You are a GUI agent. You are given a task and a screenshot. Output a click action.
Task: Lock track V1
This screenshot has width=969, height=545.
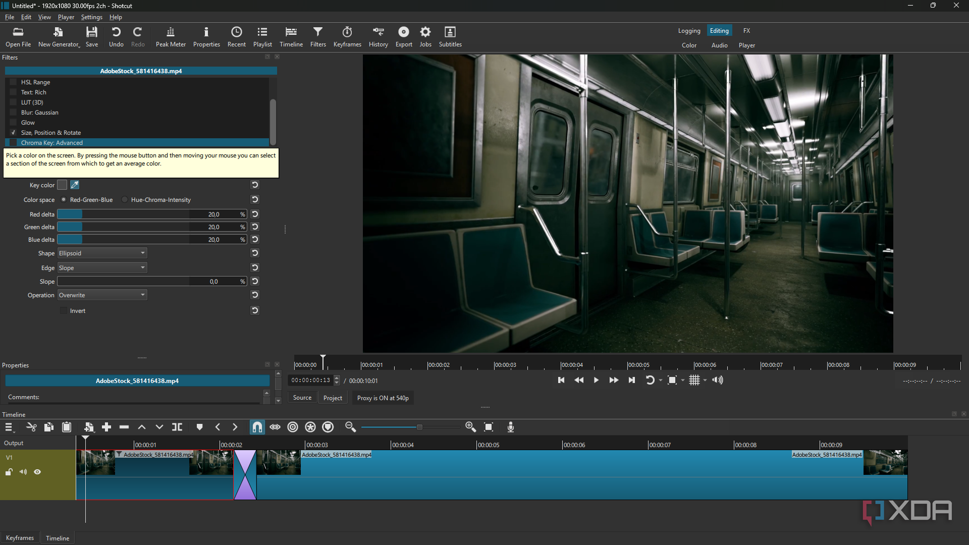pos(9,472)
